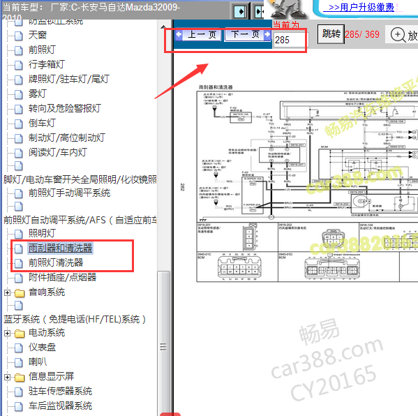Select 雾灯 in the tree

tap(38, 94)
